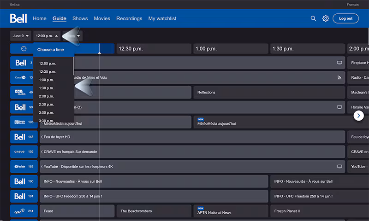The height and width of the screenshot is (221, 369).
Task: Open new MétéoMédia aujourd'hui at 1:00 p.m.
Action: 281,122
